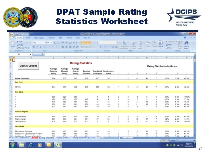Open the Rating Charts sheet tab
This screenshot has width=207, height=155.
(62, 138)
